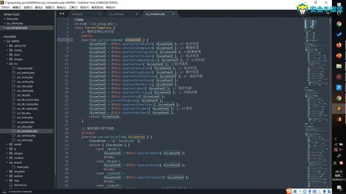Open favicon.ico in the sidebar

pos(21,185)
